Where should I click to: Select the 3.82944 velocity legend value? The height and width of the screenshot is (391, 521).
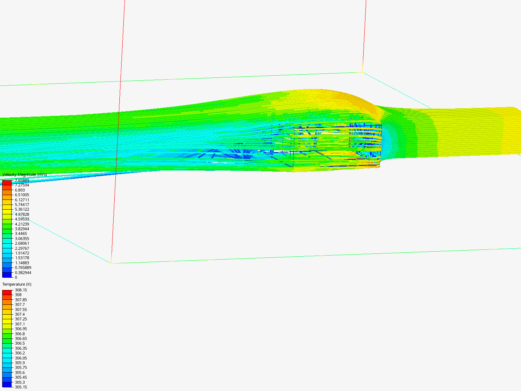(22, 229)
